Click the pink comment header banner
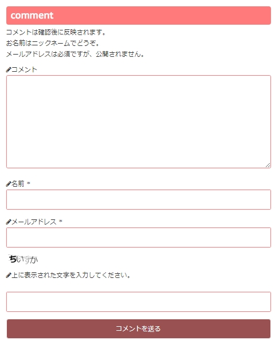The width and height of the screenshot is (279, 344). 139,16
